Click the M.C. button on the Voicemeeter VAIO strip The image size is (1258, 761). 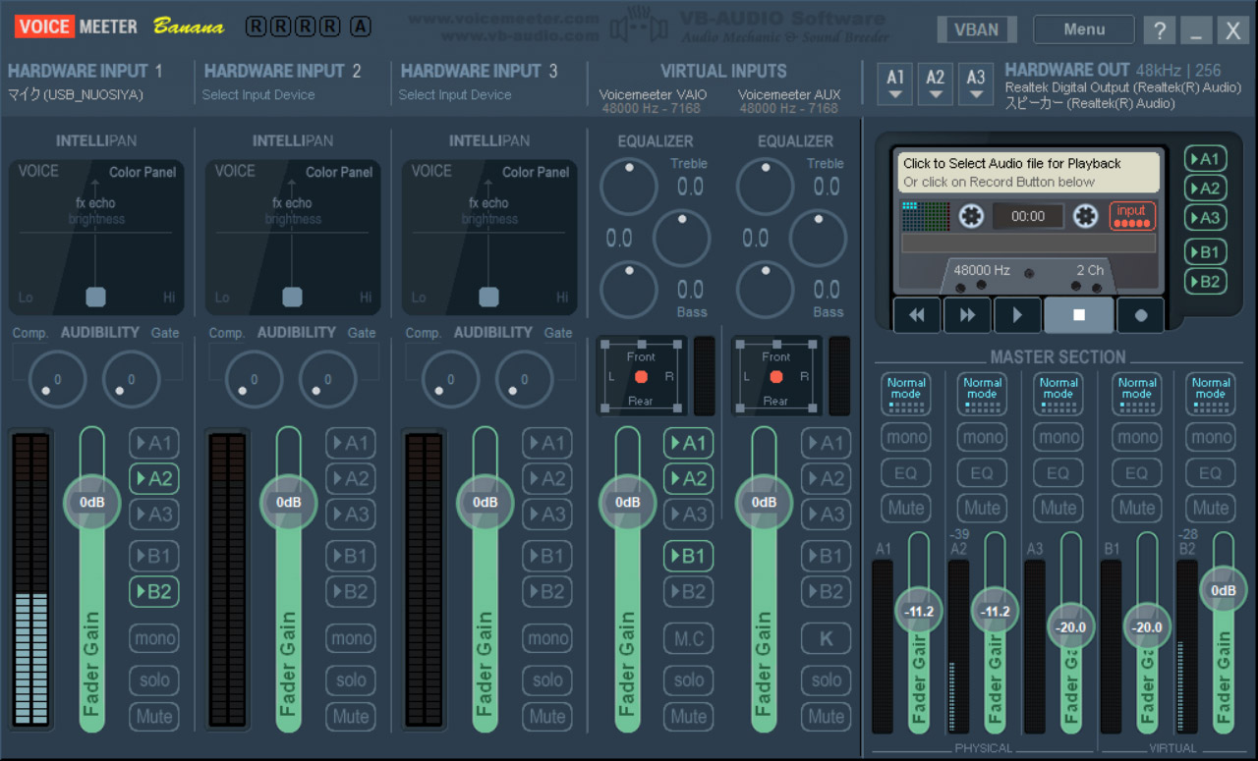click(688, 638)
